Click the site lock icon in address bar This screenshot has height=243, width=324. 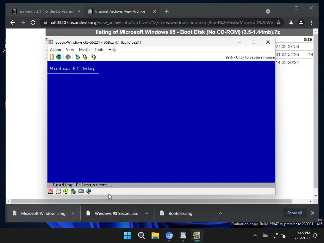tap(46, 22)
